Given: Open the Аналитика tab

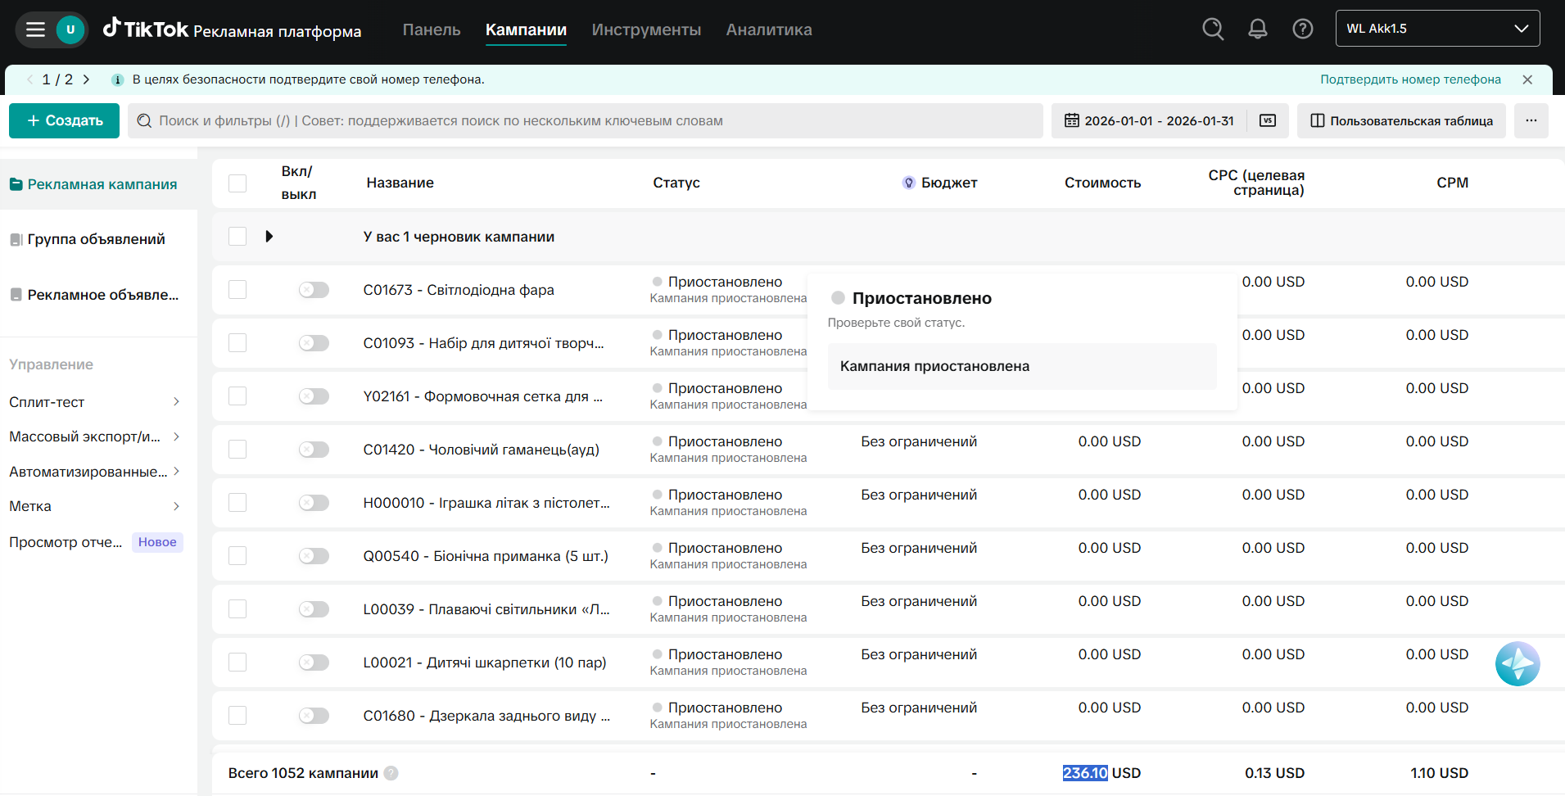Looking at the screenshot, I should pyautogui.click(x=768, y=29).
